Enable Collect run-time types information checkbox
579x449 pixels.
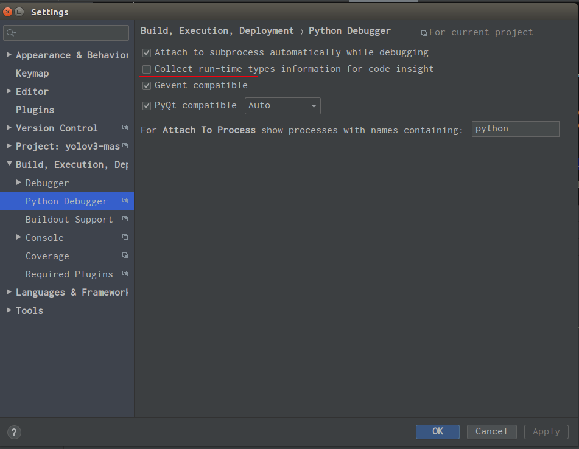(x=147, y=69)
